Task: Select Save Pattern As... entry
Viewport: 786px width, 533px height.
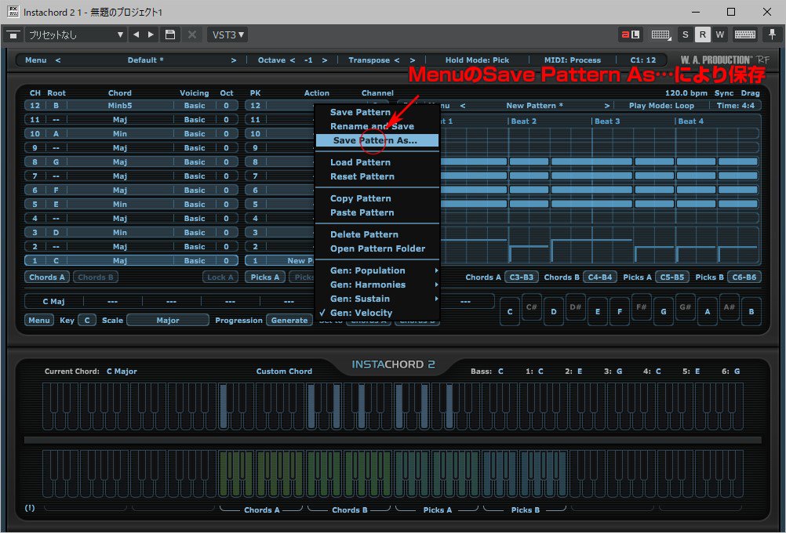Action: click(378, 140)
